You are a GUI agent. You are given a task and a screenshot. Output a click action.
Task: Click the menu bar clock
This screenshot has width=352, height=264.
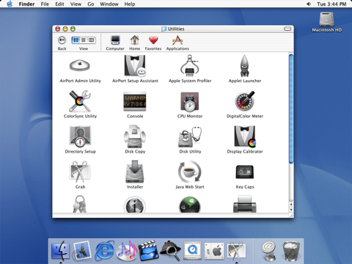tap(331, 4)
